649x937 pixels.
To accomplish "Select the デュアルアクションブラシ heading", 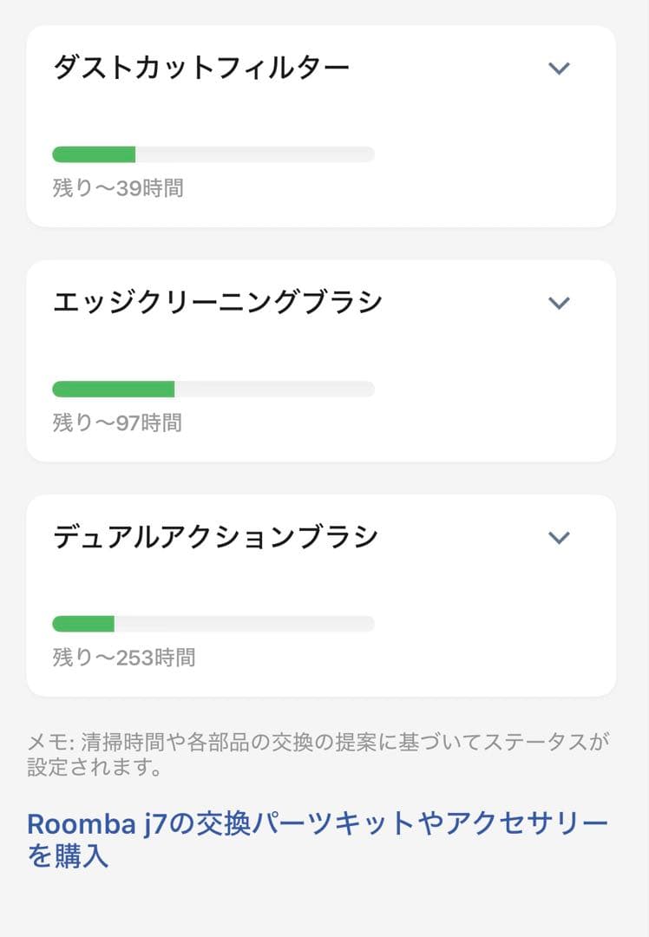I will point(216,537).
